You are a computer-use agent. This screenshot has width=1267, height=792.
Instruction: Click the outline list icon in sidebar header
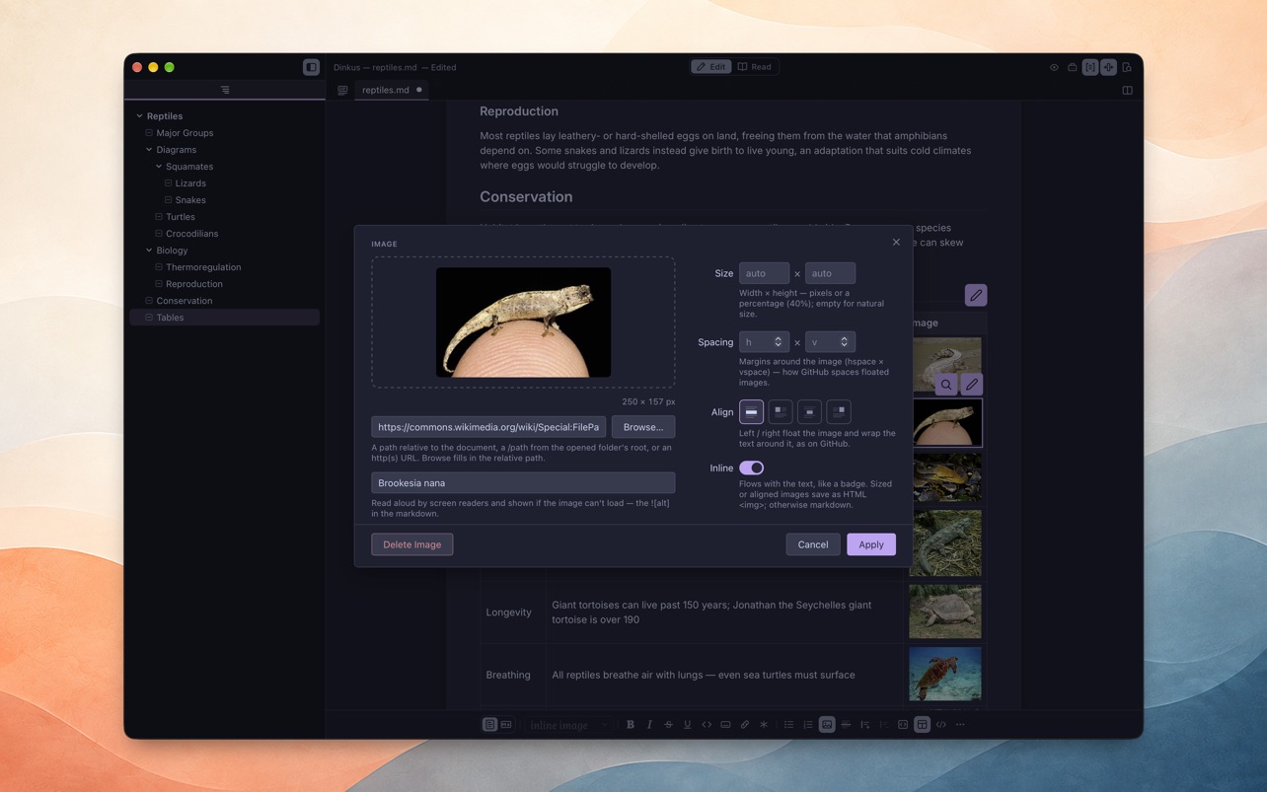[x=225, y=90]
